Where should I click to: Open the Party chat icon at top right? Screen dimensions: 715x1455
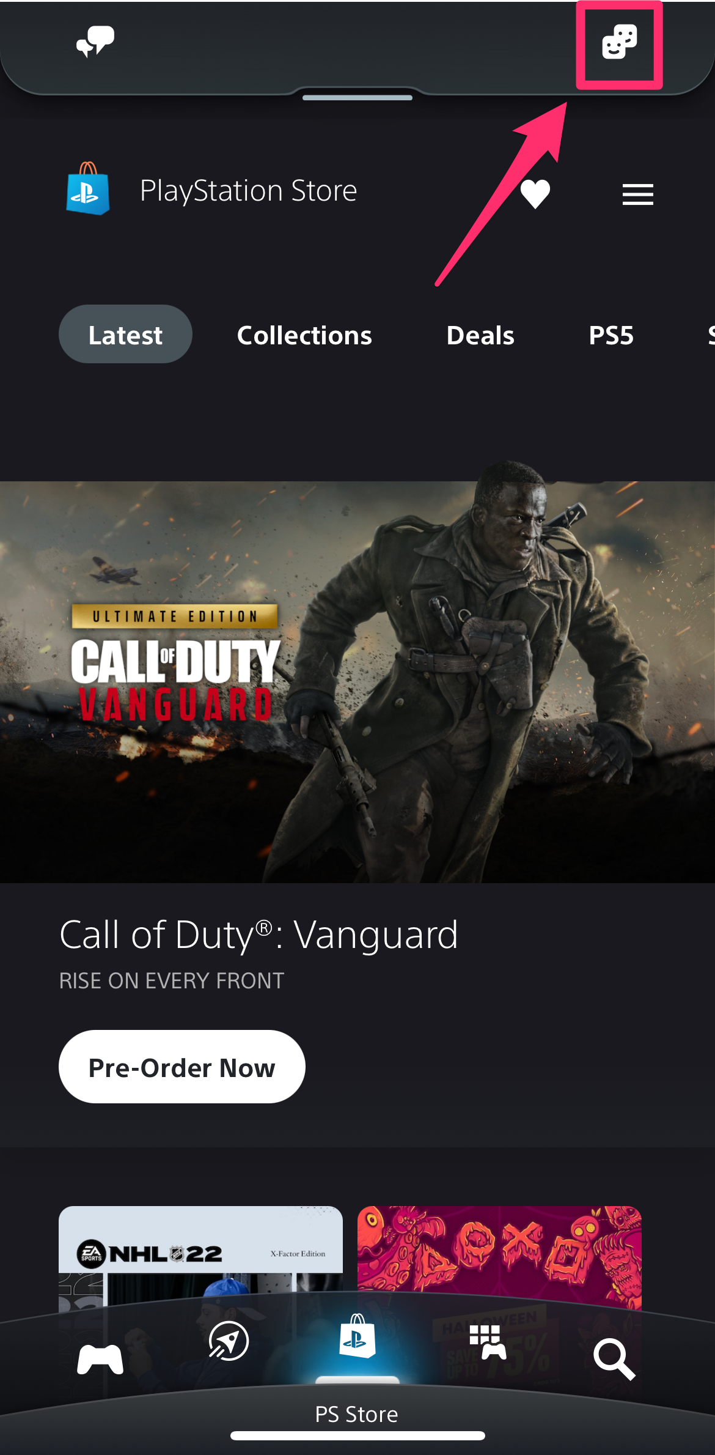tap(620, 42)
